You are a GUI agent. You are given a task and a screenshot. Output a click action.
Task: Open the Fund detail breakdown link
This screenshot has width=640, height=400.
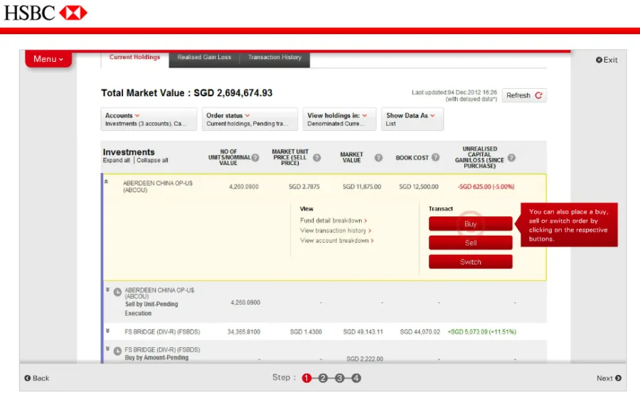pyautogui.click(x=333, y=221)
